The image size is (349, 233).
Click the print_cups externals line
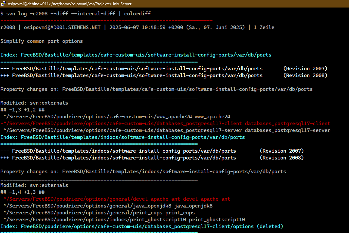point(99,213)
